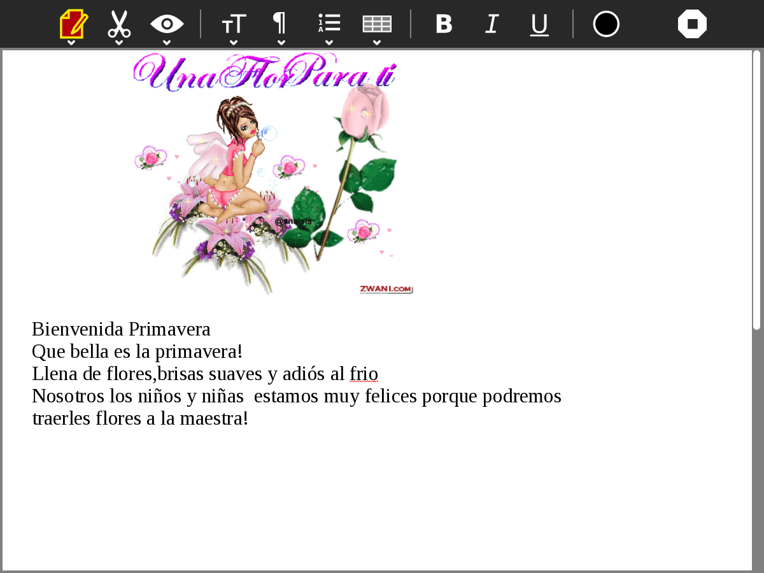Open the Table insert toolbar
764x573 pixels.
click(377, 24)
